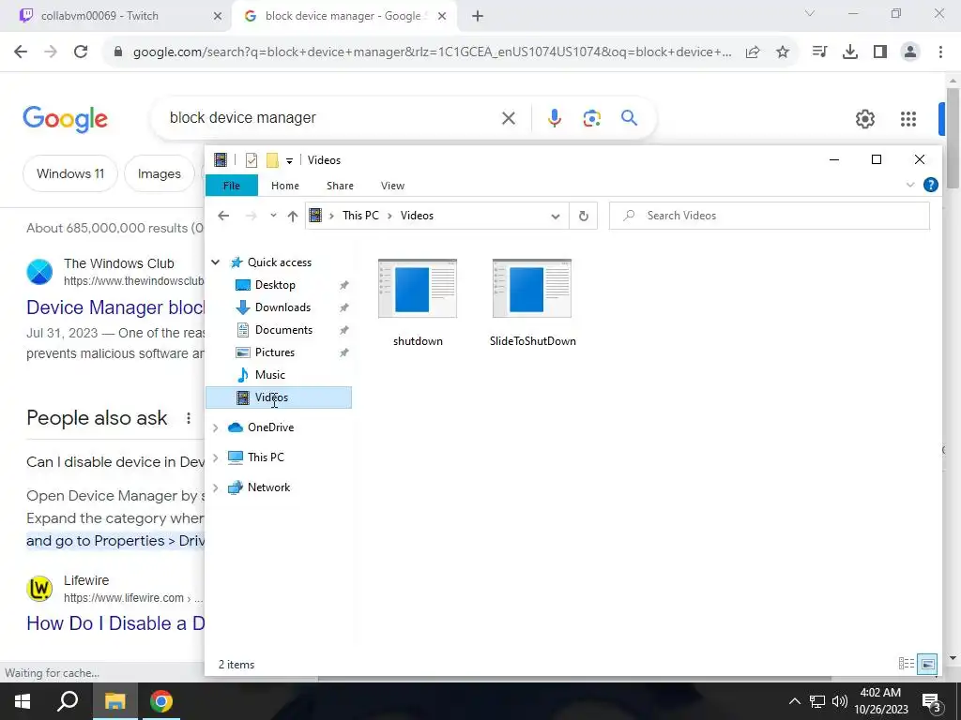Refresh the Videos folder view
The height and width of the screenshot is (720, 961).
pyautogui.click(x=584, y=216)
